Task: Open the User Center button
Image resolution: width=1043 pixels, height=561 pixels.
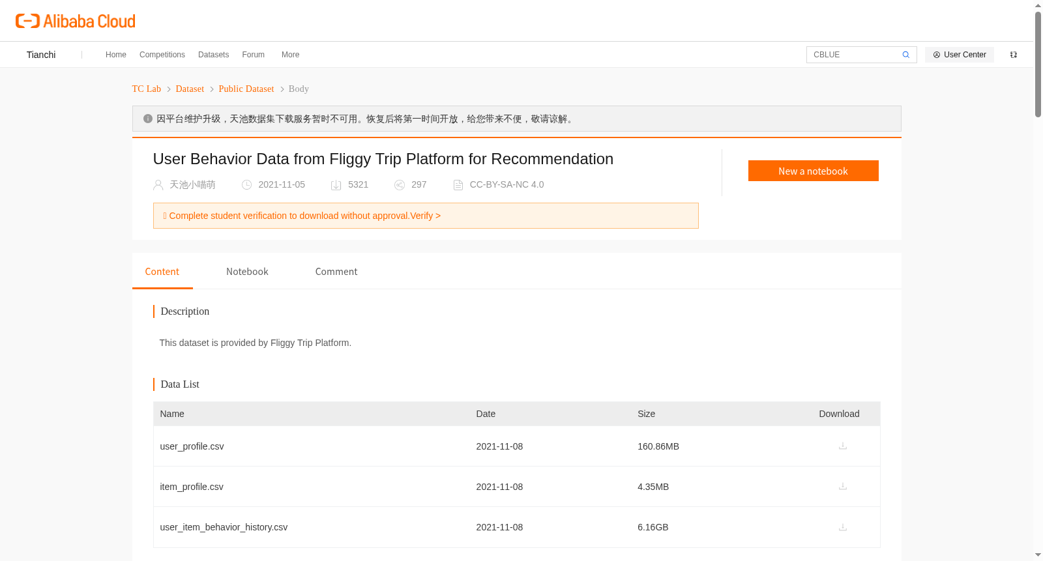Action: [960, 55]
